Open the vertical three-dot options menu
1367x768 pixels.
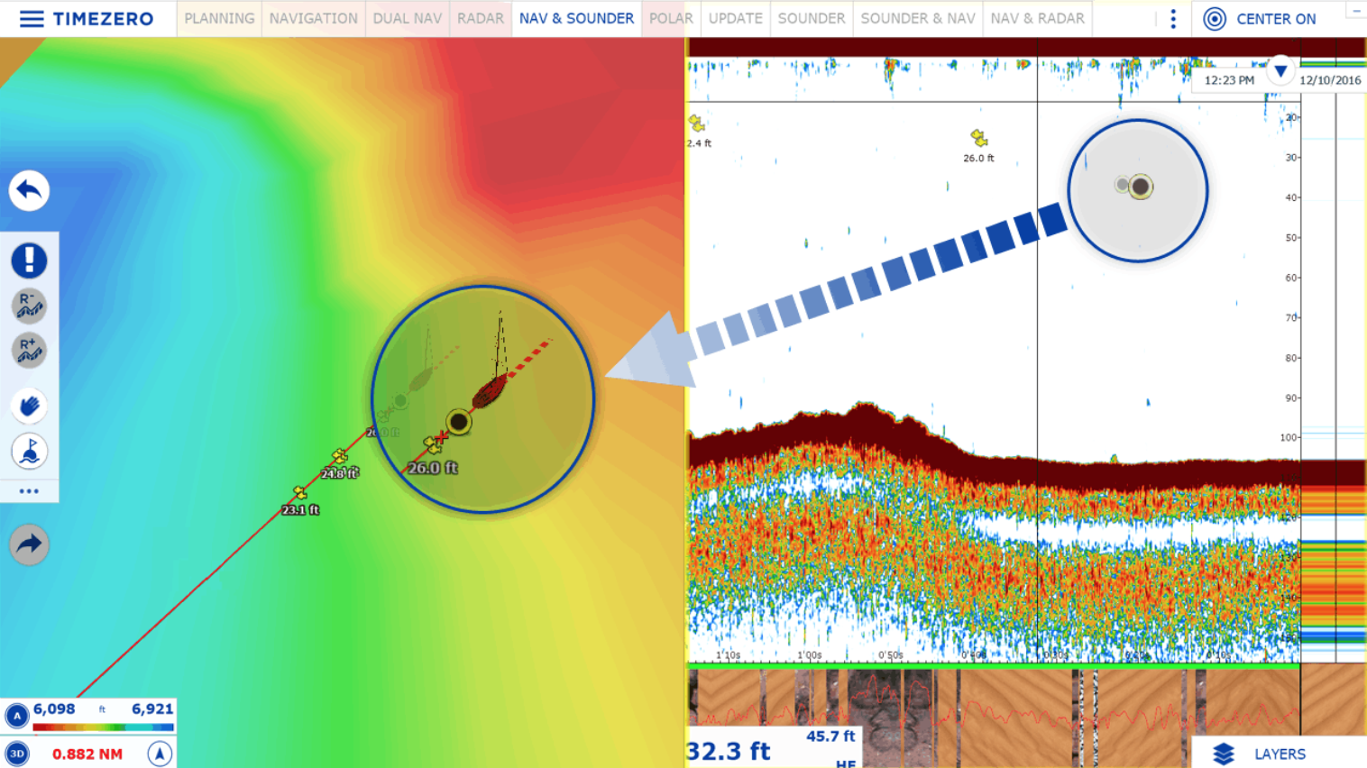(x=1173, y=19)
